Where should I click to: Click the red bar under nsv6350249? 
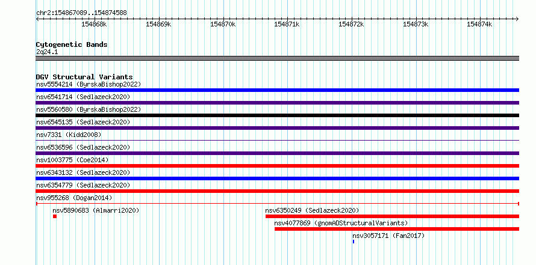[392, 216]
